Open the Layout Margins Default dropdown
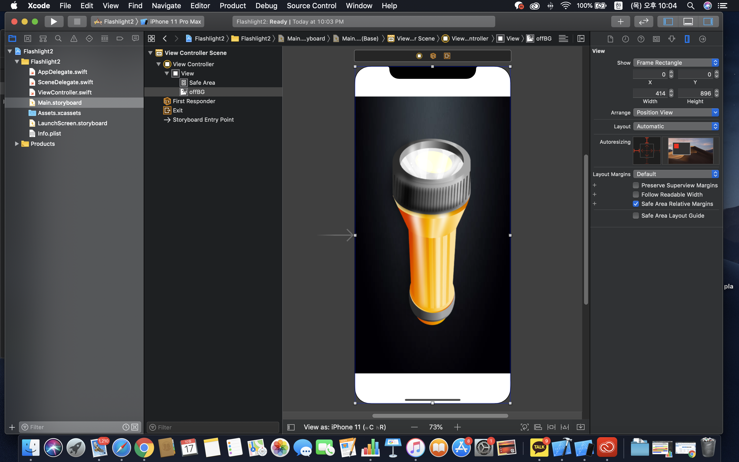 click(675, 174)
